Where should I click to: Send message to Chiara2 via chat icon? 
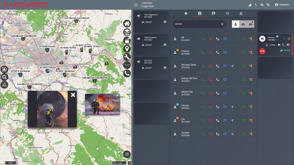click(x=225, y=52)
